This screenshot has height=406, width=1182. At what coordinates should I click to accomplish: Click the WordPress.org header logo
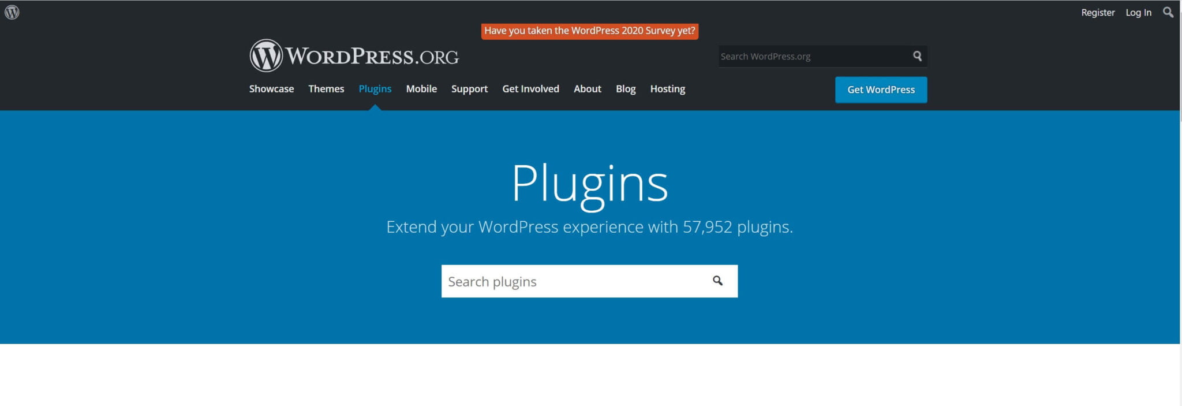[354, 56]
